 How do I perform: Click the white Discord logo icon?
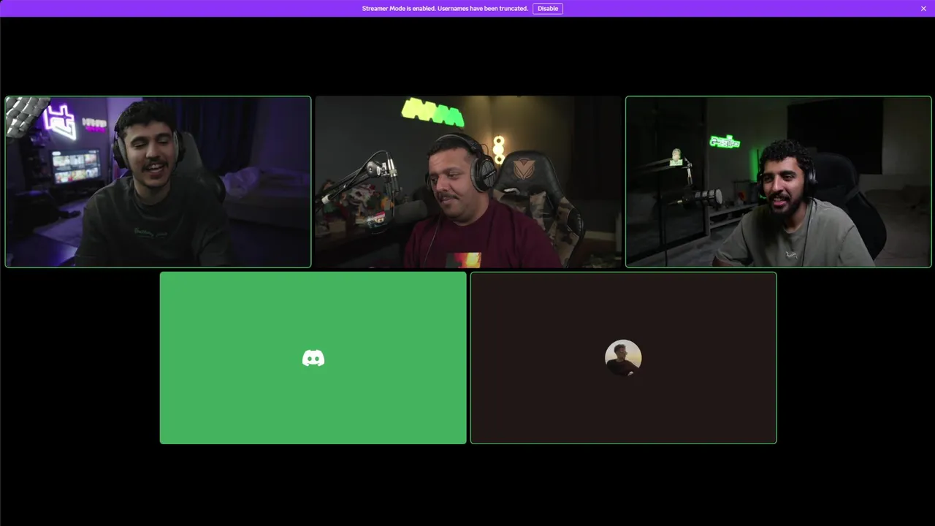[x=313, y=358]
